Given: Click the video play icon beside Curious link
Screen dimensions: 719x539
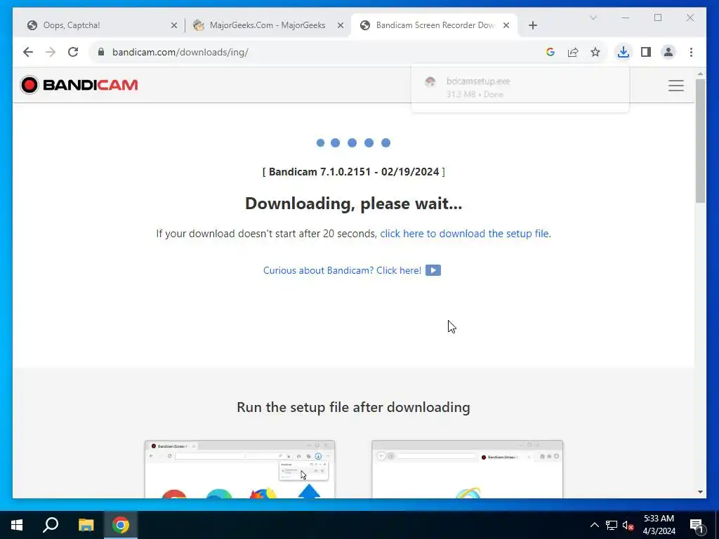Looking at the screenshot, I should [x=433, y=270].
